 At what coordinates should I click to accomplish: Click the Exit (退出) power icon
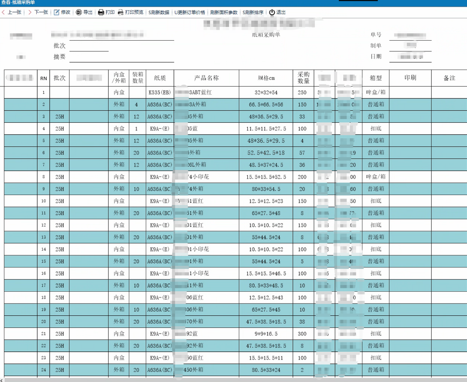tap(271, 12)
